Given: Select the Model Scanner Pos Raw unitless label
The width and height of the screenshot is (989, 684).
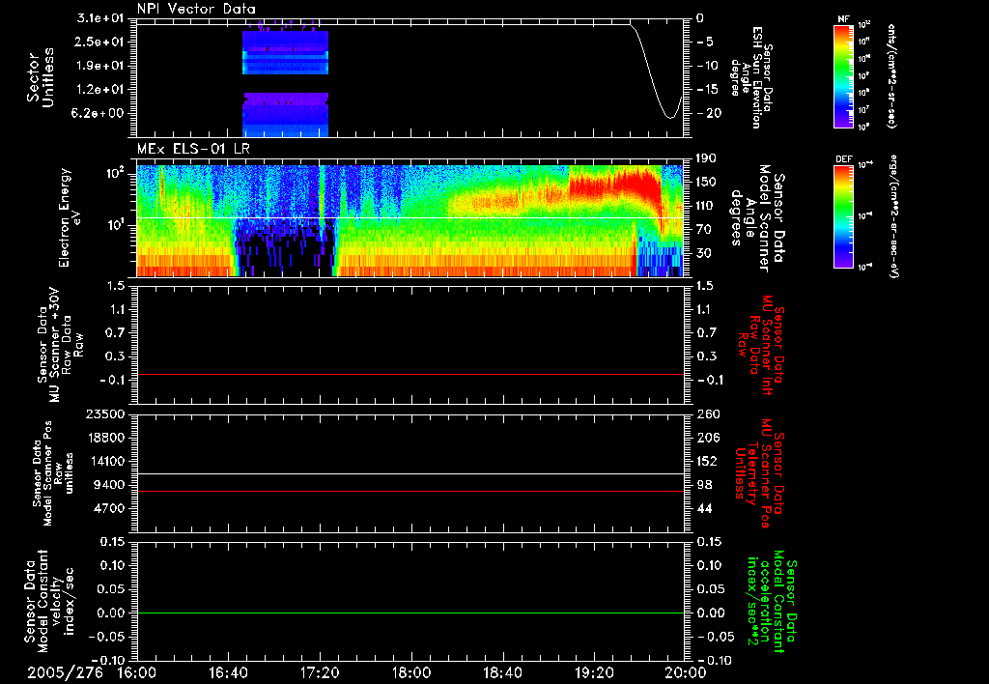Looking at the screenshot, I should click(53, 473).
